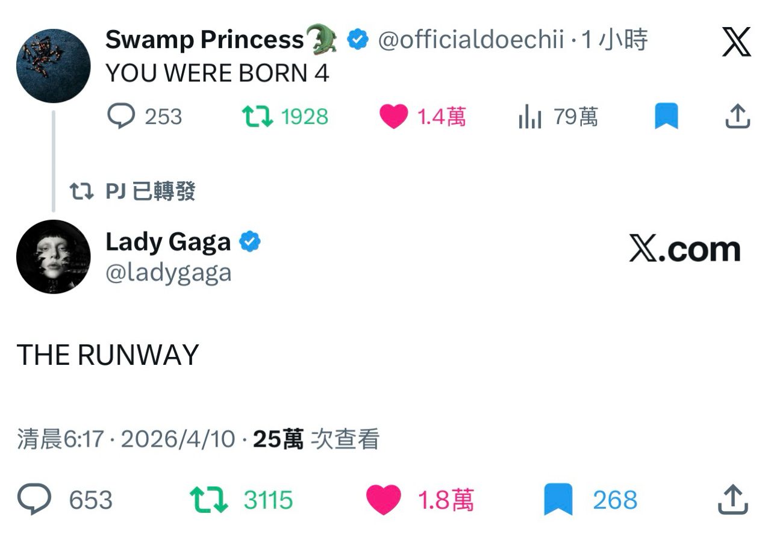Reply to Lady Gaga's THE RUNWAY tweet
Viewport: 771px width, 534px height.
(x=65, y=500)
